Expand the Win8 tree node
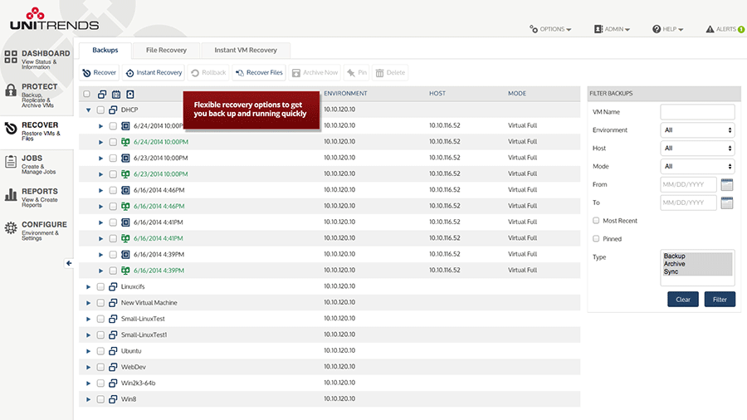 coord(88,399)
